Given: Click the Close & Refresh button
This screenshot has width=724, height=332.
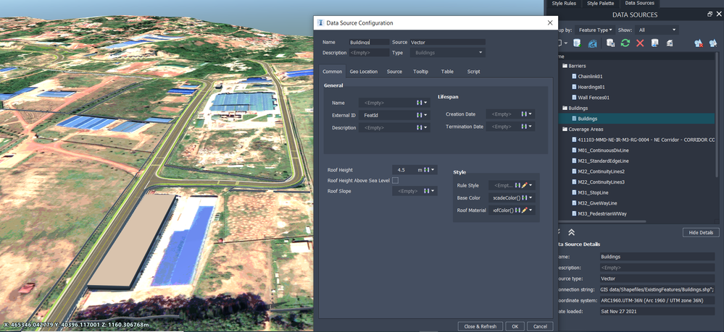Looking at the screenshot, I should [480, 326].
